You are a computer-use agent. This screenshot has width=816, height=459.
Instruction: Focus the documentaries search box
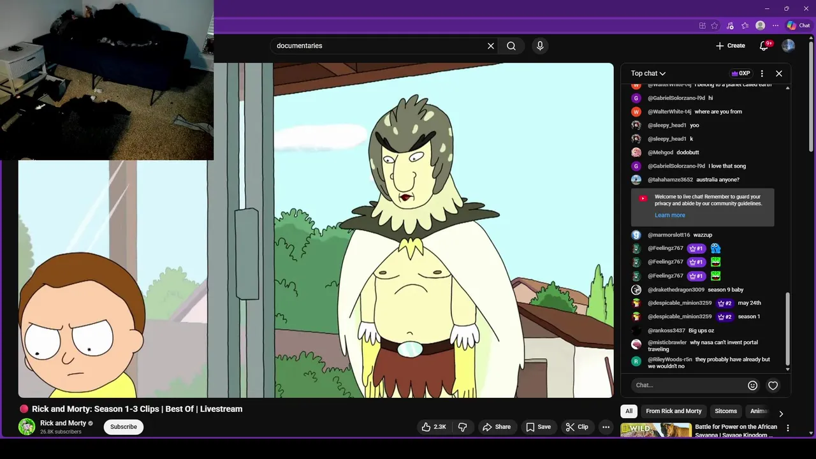click(x=379, y=46)
